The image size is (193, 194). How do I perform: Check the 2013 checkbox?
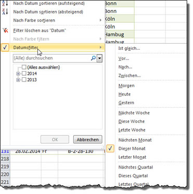pos(24,80)
